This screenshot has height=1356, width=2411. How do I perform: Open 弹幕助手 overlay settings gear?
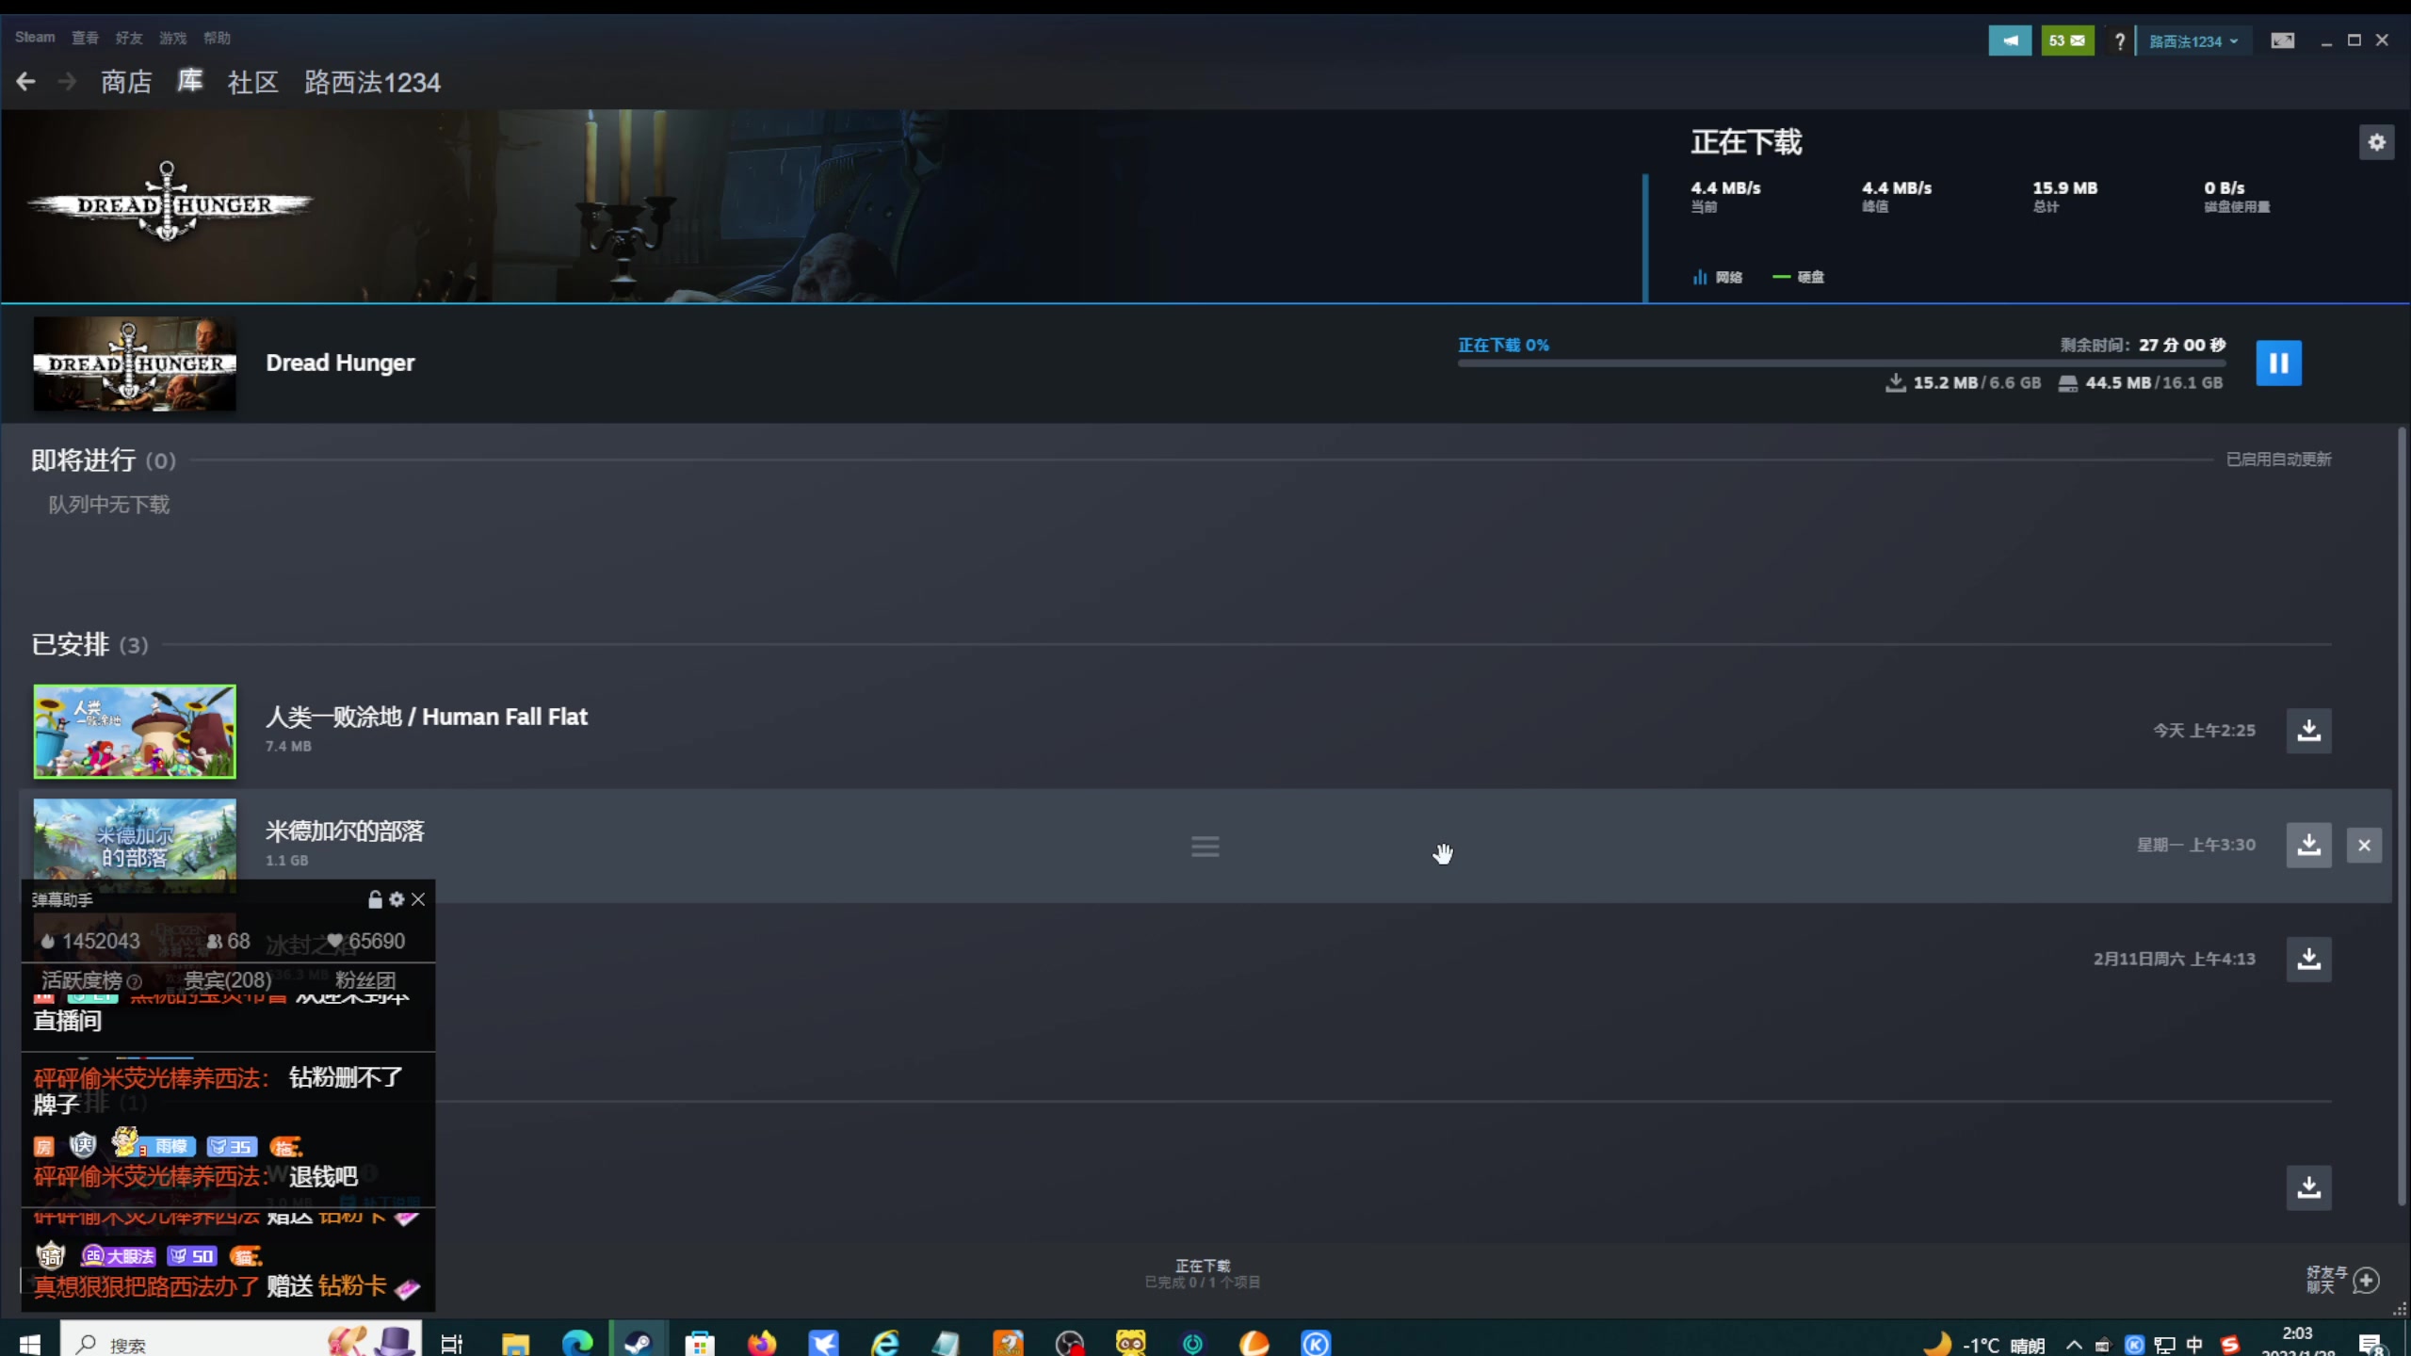(396, 899)
